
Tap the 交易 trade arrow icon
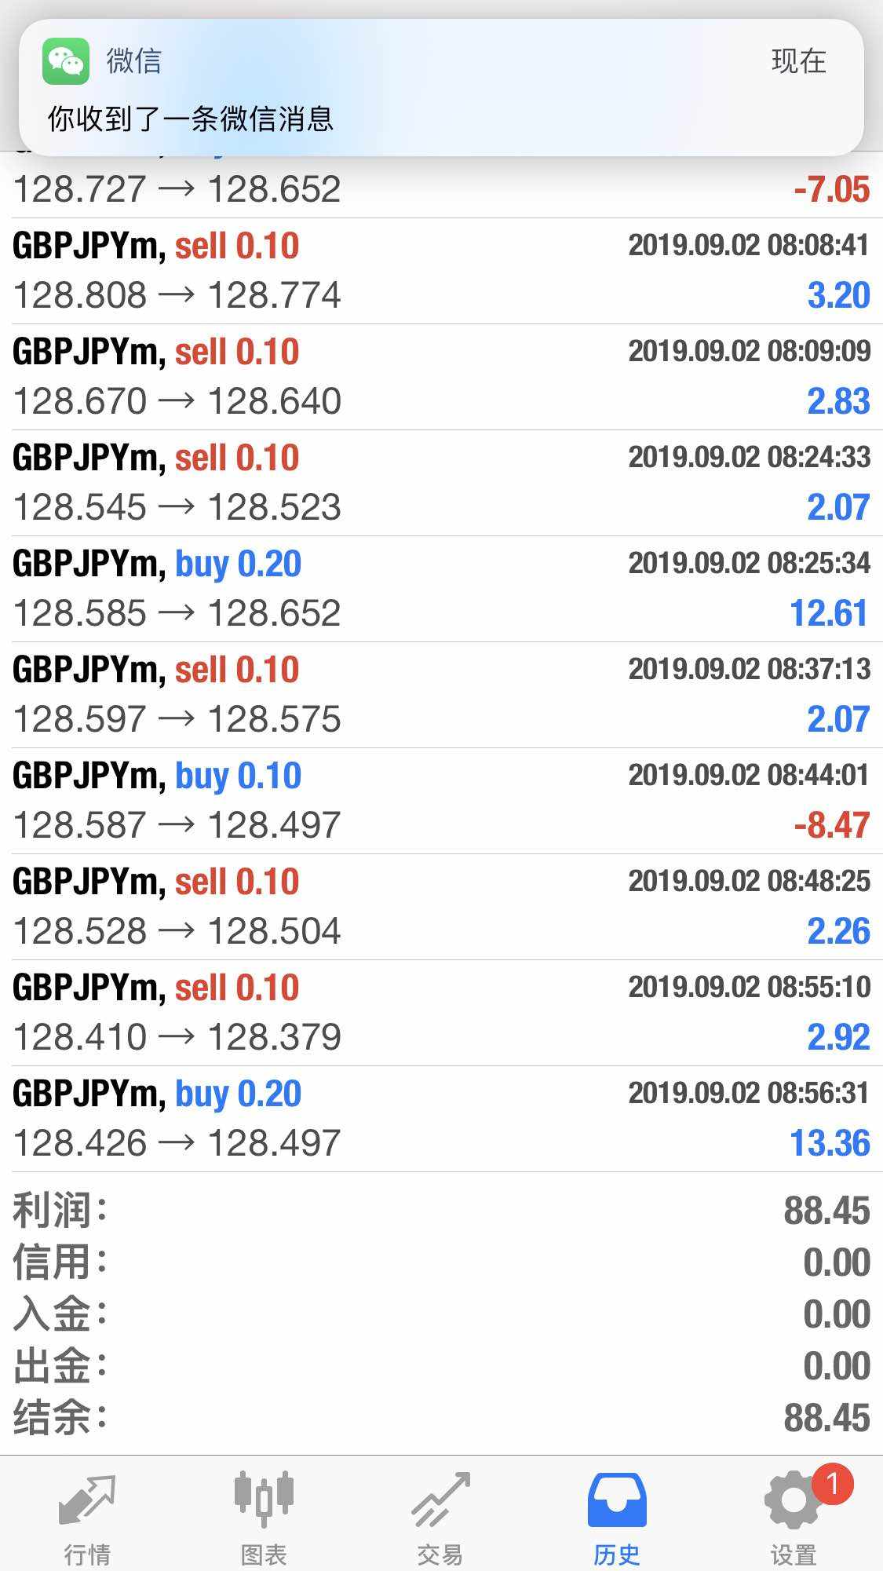coord(440,1500)
